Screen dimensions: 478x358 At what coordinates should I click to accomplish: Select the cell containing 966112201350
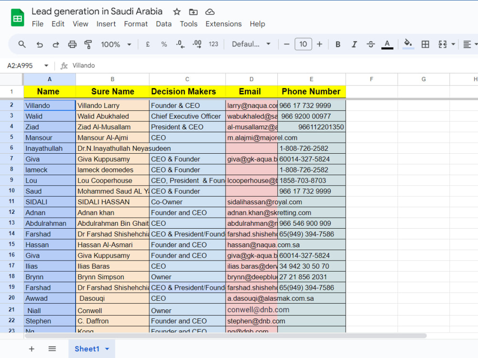312,127
